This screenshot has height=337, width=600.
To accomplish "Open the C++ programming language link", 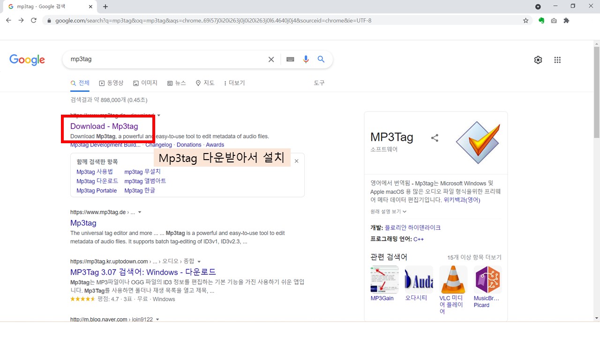I will pos(419,239).
